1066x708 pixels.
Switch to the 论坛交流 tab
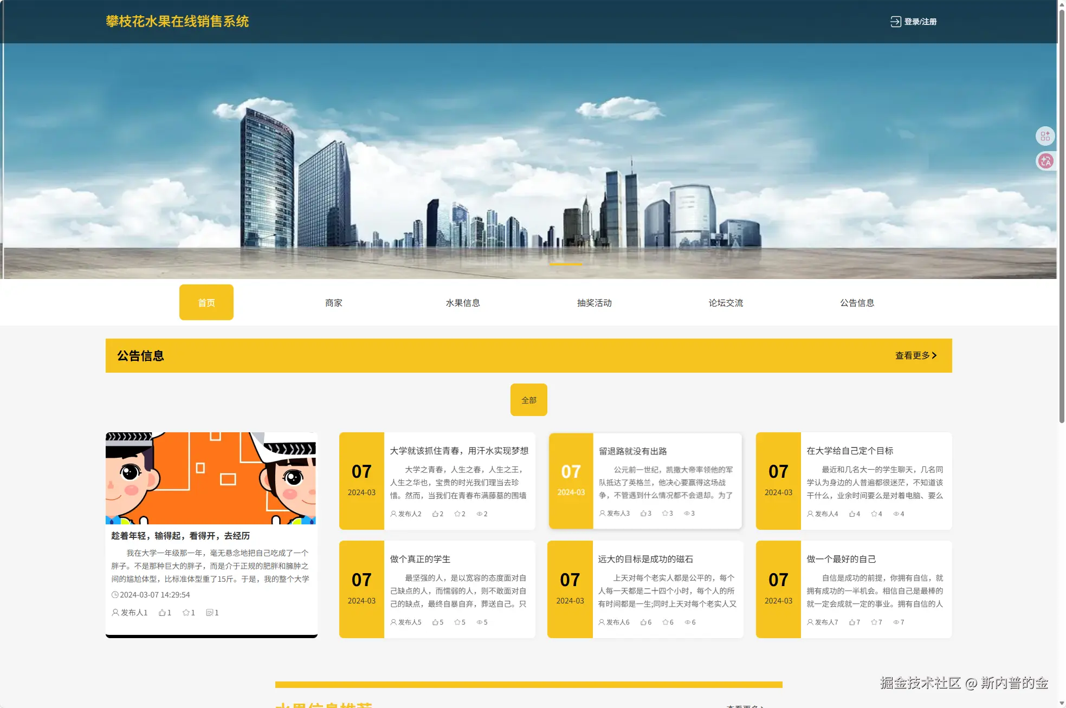726,303
